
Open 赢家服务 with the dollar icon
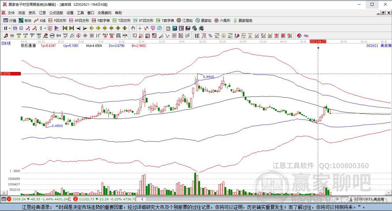pyautogui.click(x=243, y=21)
